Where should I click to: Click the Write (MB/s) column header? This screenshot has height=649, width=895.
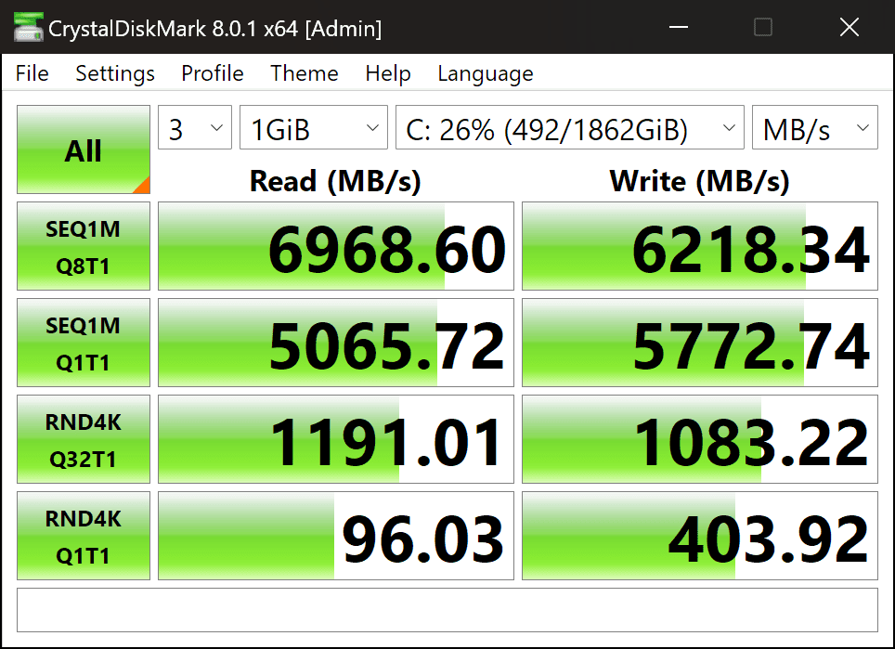699,181
